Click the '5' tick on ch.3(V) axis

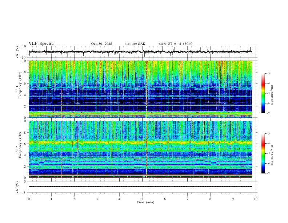(25, 181)
